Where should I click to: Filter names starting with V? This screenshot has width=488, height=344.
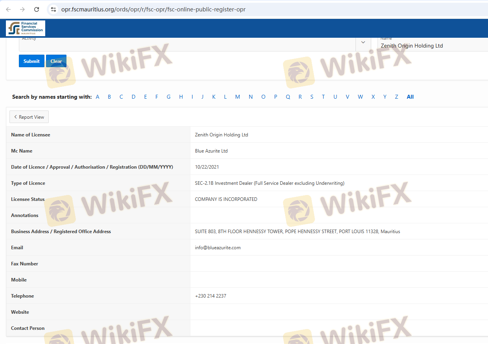pos(347,97)
